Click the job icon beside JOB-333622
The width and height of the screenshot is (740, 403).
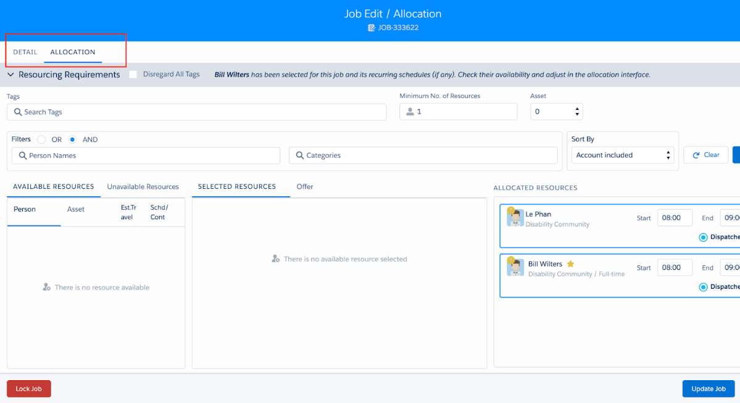371,28
